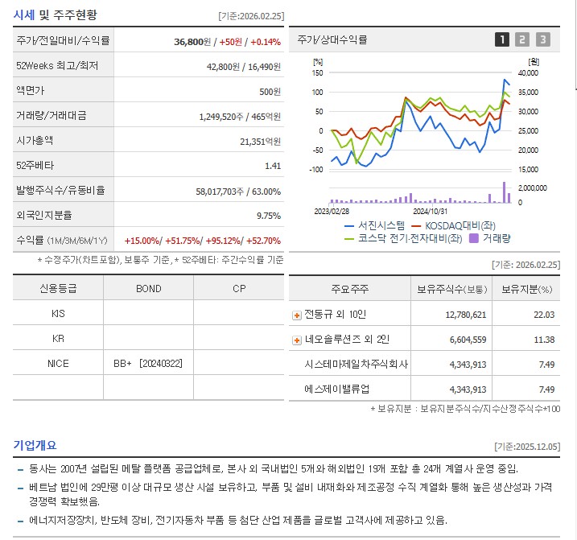Switch to chart view 1 button
This screenshot has height=540, width=577.
tap(502, 39)
